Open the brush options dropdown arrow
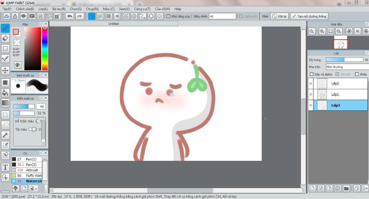 point(34,189)
